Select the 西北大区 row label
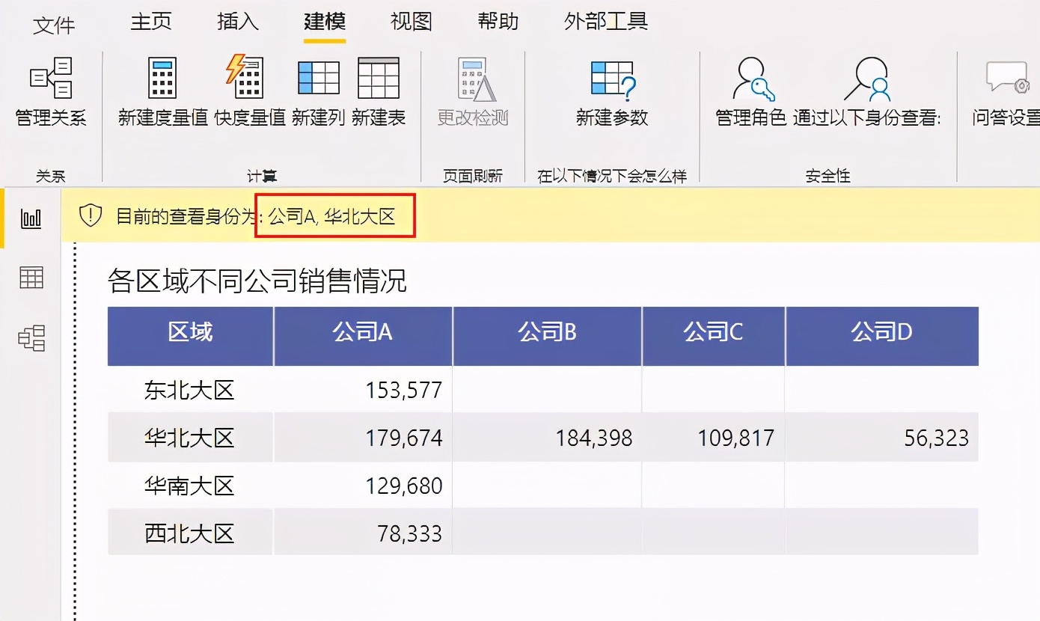The width and height of the screenshot is (1040, 621). [189, 533]
